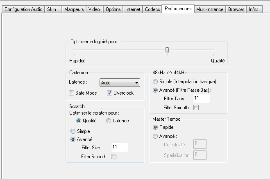This screenshot has width=270, height=179.
Task: Click the Filter Size input field
Action: click(x=119, y=147)
